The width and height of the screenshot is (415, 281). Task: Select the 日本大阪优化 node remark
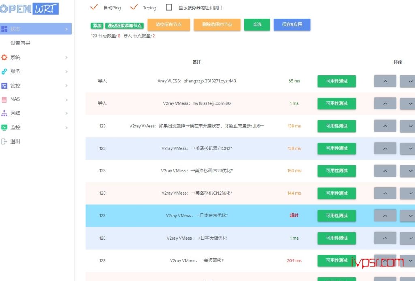pos(197,238)
